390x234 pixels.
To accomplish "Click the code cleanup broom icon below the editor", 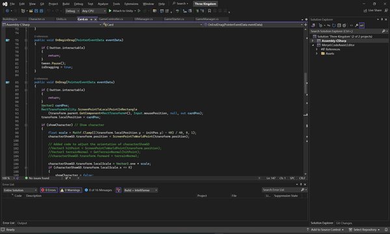I will [x=67, y=178].
